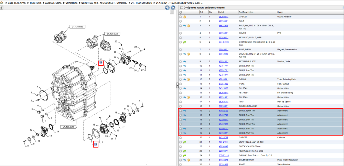
Task: Click blue arrow on RETAINING PLATE row
Action: (x=184, y=61)
